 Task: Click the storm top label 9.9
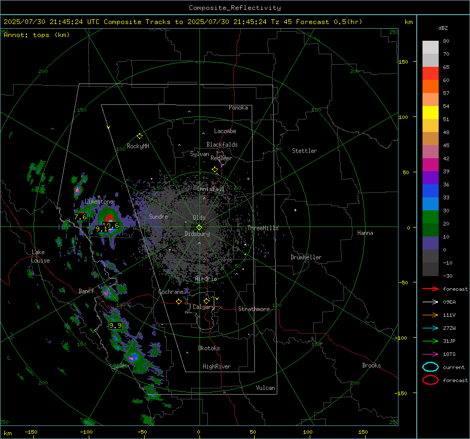[x=115, y=325]
